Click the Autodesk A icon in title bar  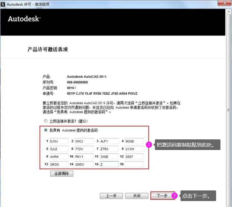3,4
